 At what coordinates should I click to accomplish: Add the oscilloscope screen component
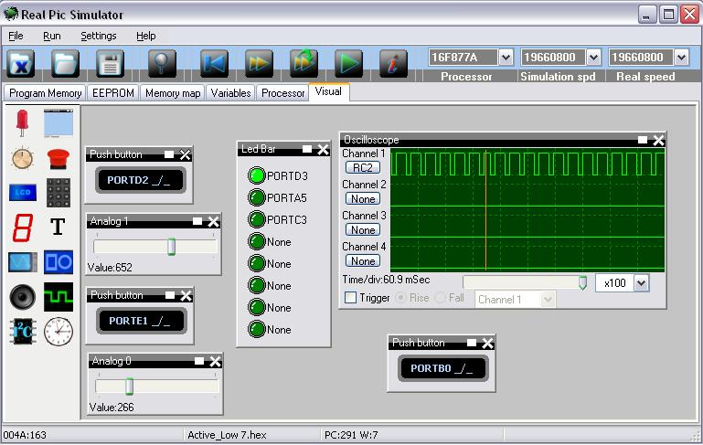point(23,262)
